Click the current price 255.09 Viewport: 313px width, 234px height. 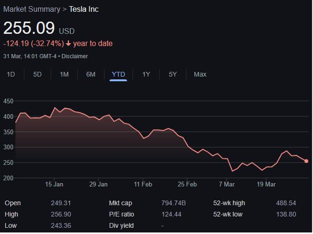coord(29,28)
